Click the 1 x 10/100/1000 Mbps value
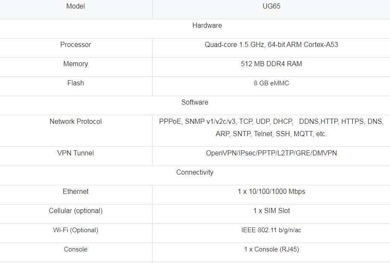 coord(272,191)
